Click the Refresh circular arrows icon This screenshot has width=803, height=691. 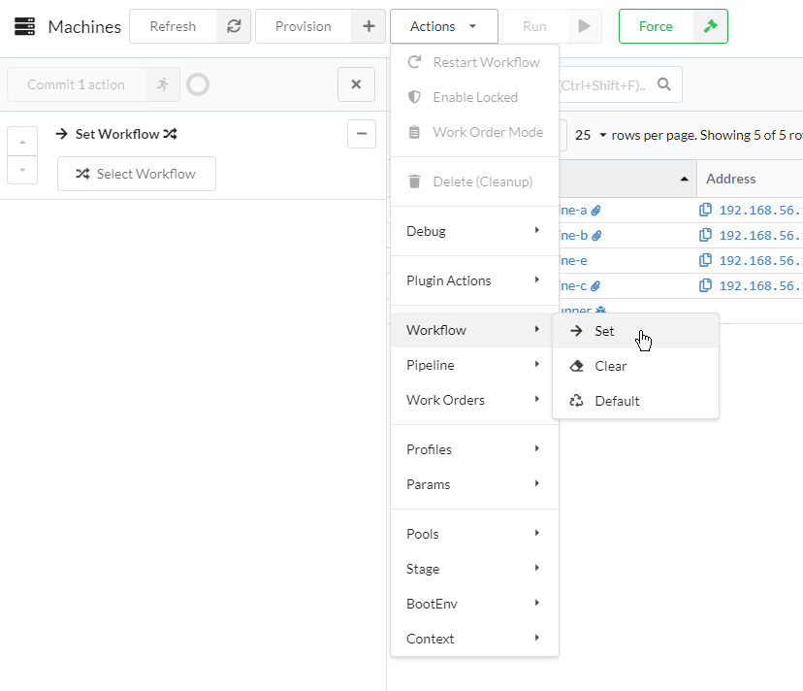coord(234,26)
